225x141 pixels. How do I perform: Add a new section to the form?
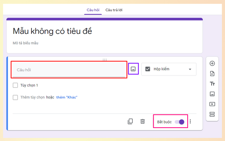(212, 114)
